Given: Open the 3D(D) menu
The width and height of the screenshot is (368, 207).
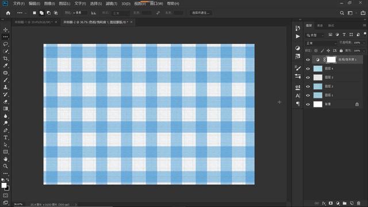Looking at the screenshot, I should pyautogui.click(x=126, y=3).
